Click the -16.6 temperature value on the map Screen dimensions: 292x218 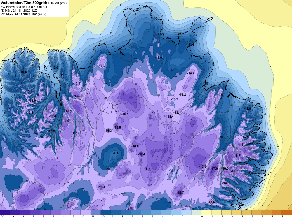[117, 127]
